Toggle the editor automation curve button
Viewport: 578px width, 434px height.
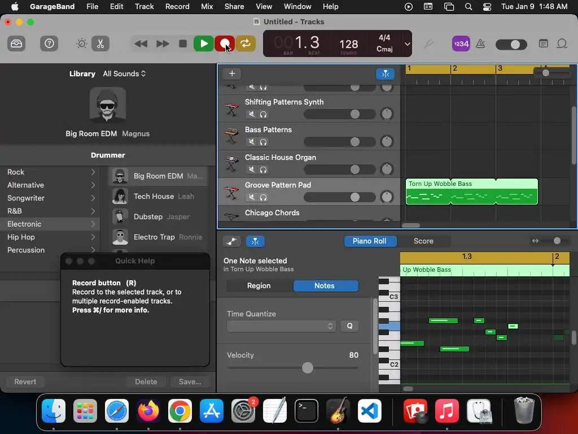231,241
